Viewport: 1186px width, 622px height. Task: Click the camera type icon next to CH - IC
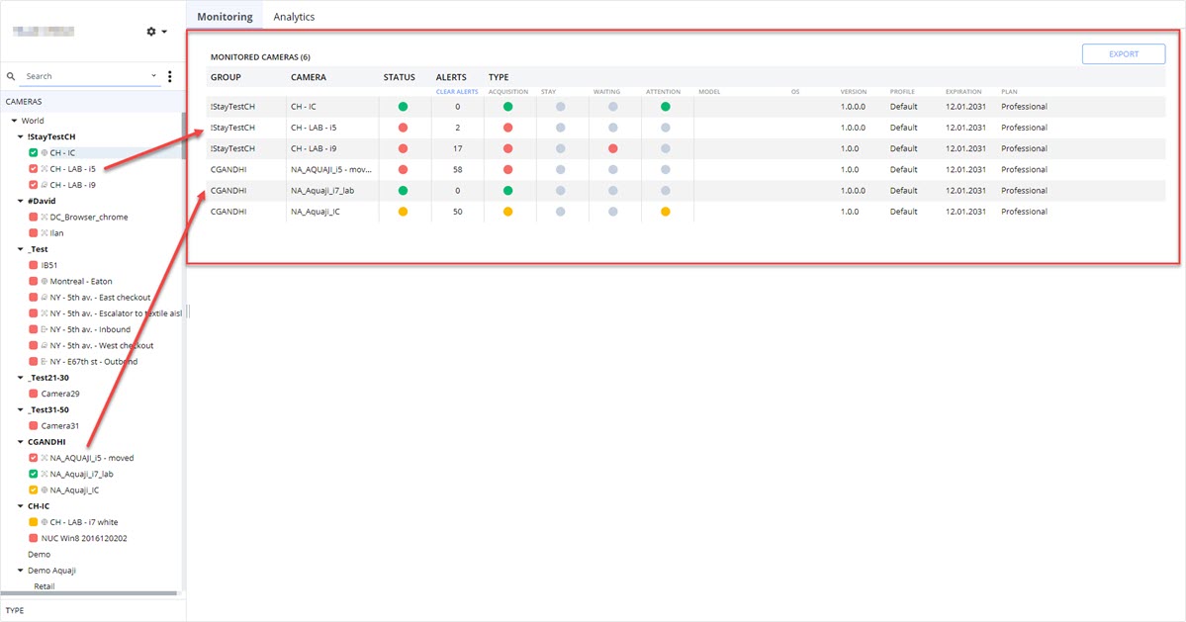(45, 152)
